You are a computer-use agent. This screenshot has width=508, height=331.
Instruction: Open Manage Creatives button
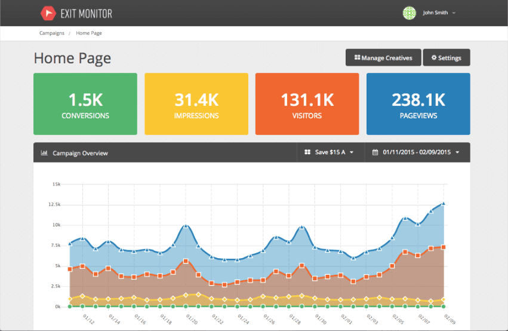383,58
